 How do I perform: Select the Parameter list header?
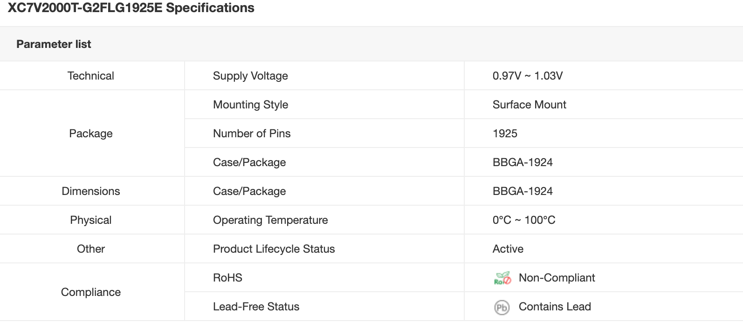click(54, 44)
